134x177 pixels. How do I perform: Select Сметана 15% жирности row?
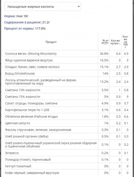pyautogui.click(x=67, y=97)
